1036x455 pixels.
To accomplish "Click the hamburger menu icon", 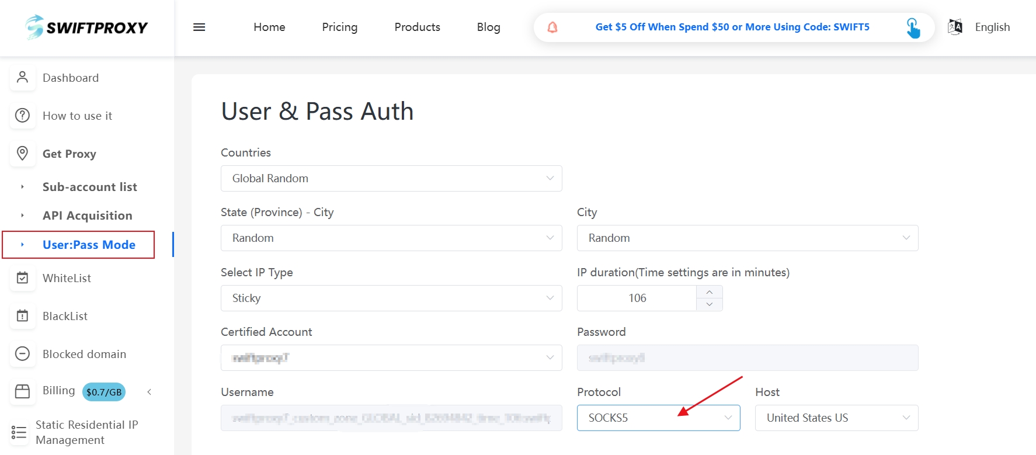I will pos(199,27).
